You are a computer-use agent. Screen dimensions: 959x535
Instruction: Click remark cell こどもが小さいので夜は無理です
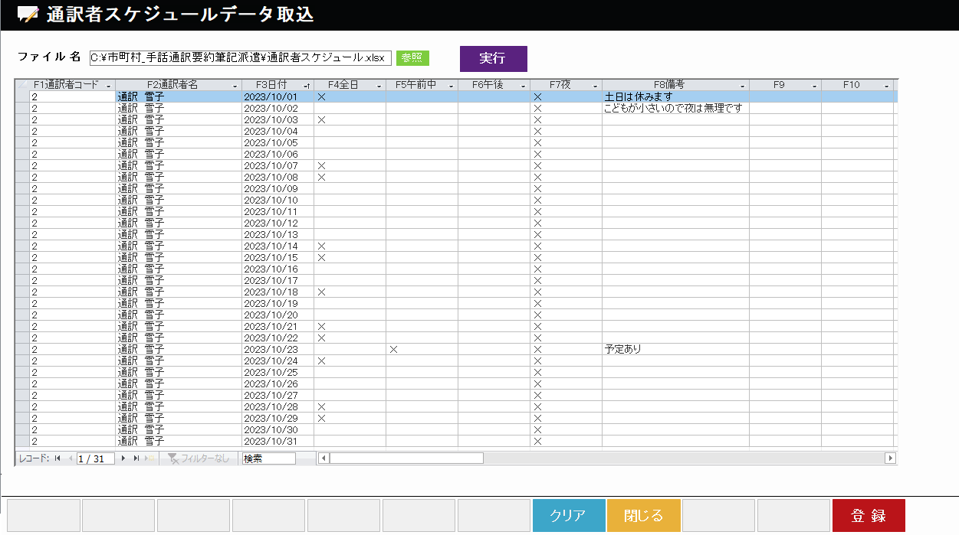676,109
